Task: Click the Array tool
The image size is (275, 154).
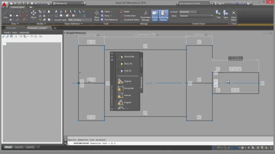Action: [105, 16]
